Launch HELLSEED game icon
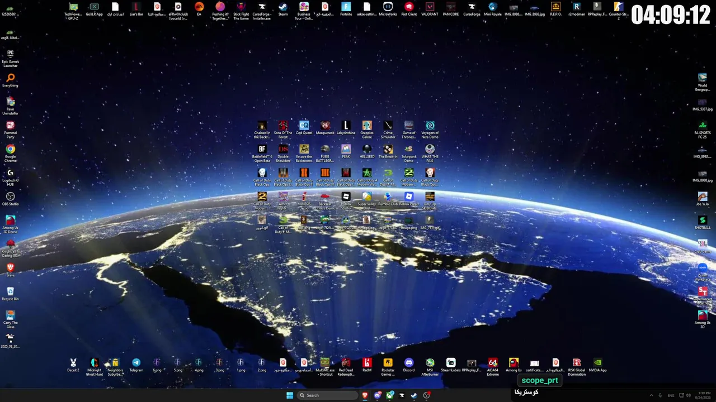Image resolution: width=716 pixels, height=402 pixels. [367, 152]
